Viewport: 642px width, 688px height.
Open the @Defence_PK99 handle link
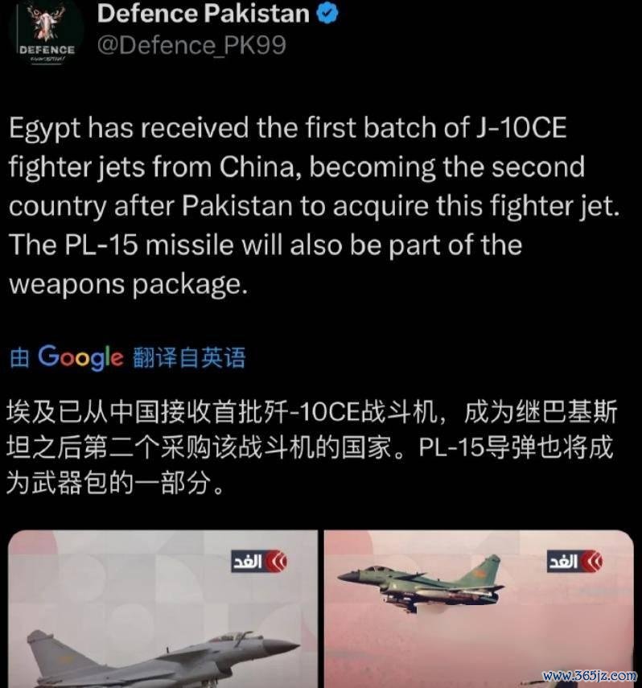coord(191,45)
